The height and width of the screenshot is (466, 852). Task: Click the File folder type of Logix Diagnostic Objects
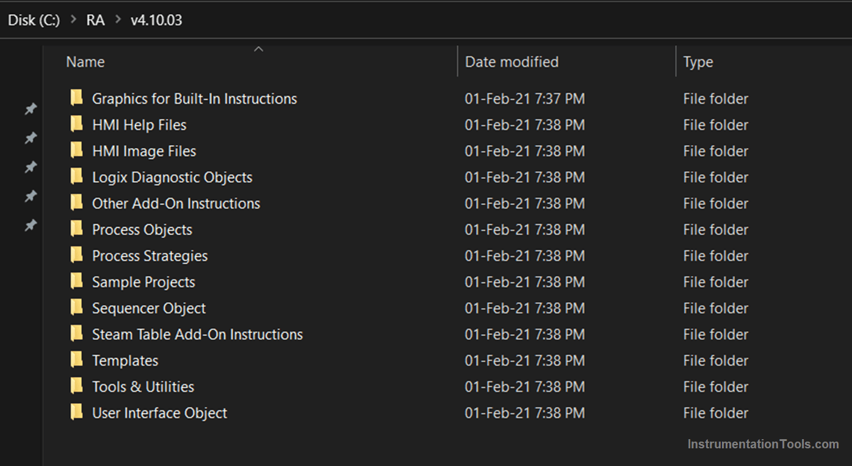[715, 177]
